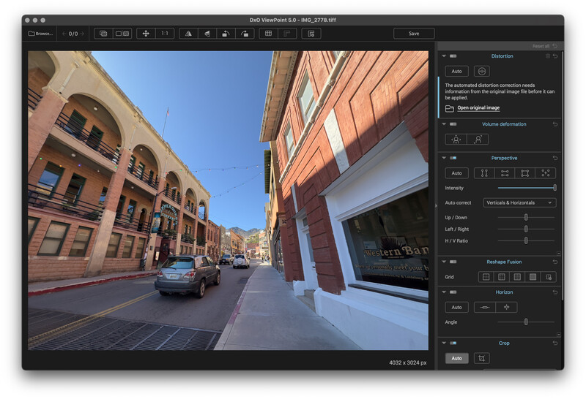Viewport: 586px width, 399px height.
Task: Rotate image left
Action: (226, 34)
